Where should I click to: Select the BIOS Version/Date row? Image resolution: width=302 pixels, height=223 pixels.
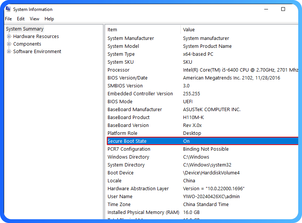pyautogui.click(x=202, y=78)
